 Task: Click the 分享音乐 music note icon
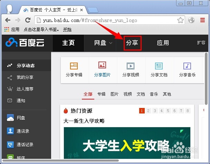[187, 66]
